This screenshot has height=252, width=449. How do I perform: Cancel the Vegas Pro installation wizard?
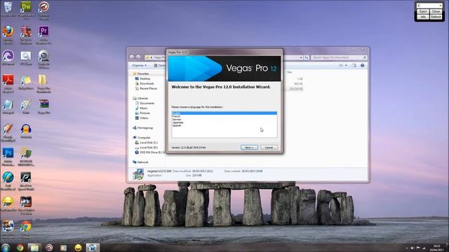(269, 148)
